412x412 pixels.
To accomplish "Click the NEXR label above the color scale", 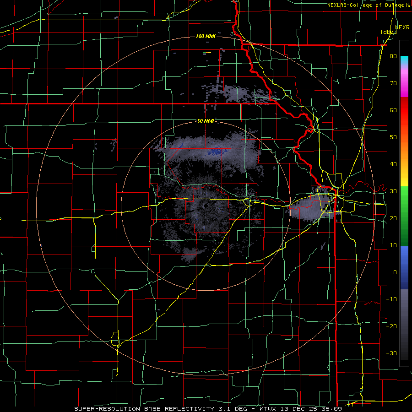I will click(402, 27).
